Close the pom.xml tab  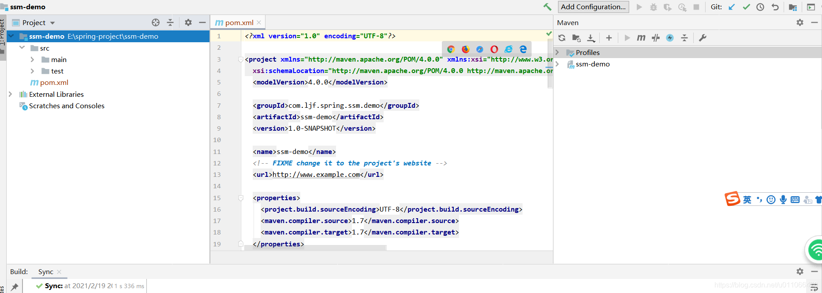(259, 22)
